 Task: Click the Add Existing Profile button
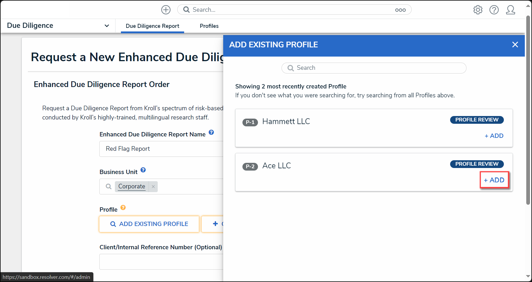[x=149, y=224]
